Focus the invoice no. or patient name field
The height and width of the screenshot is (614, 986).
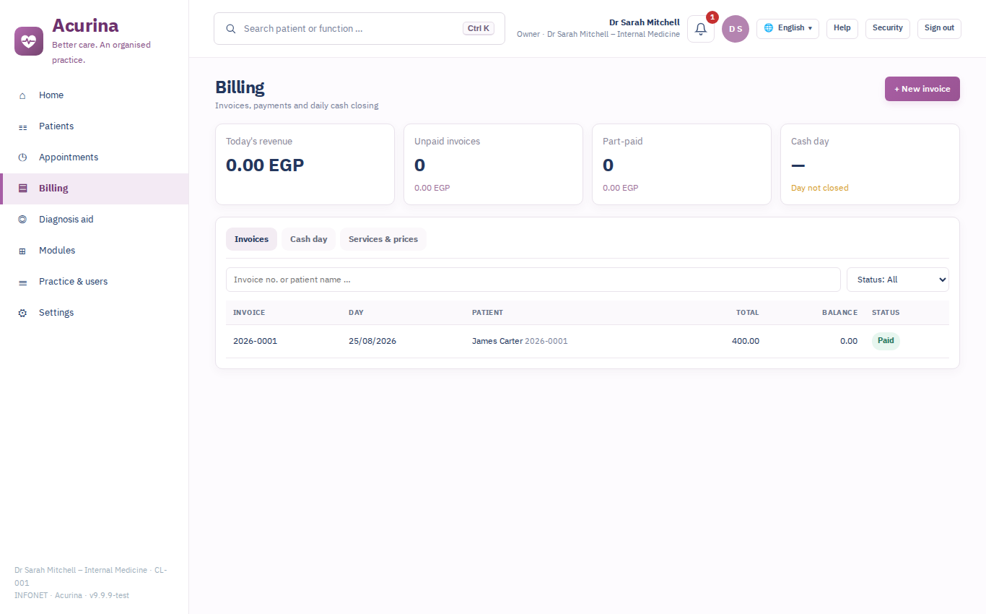pyautogui.click(x=533, y=280)
